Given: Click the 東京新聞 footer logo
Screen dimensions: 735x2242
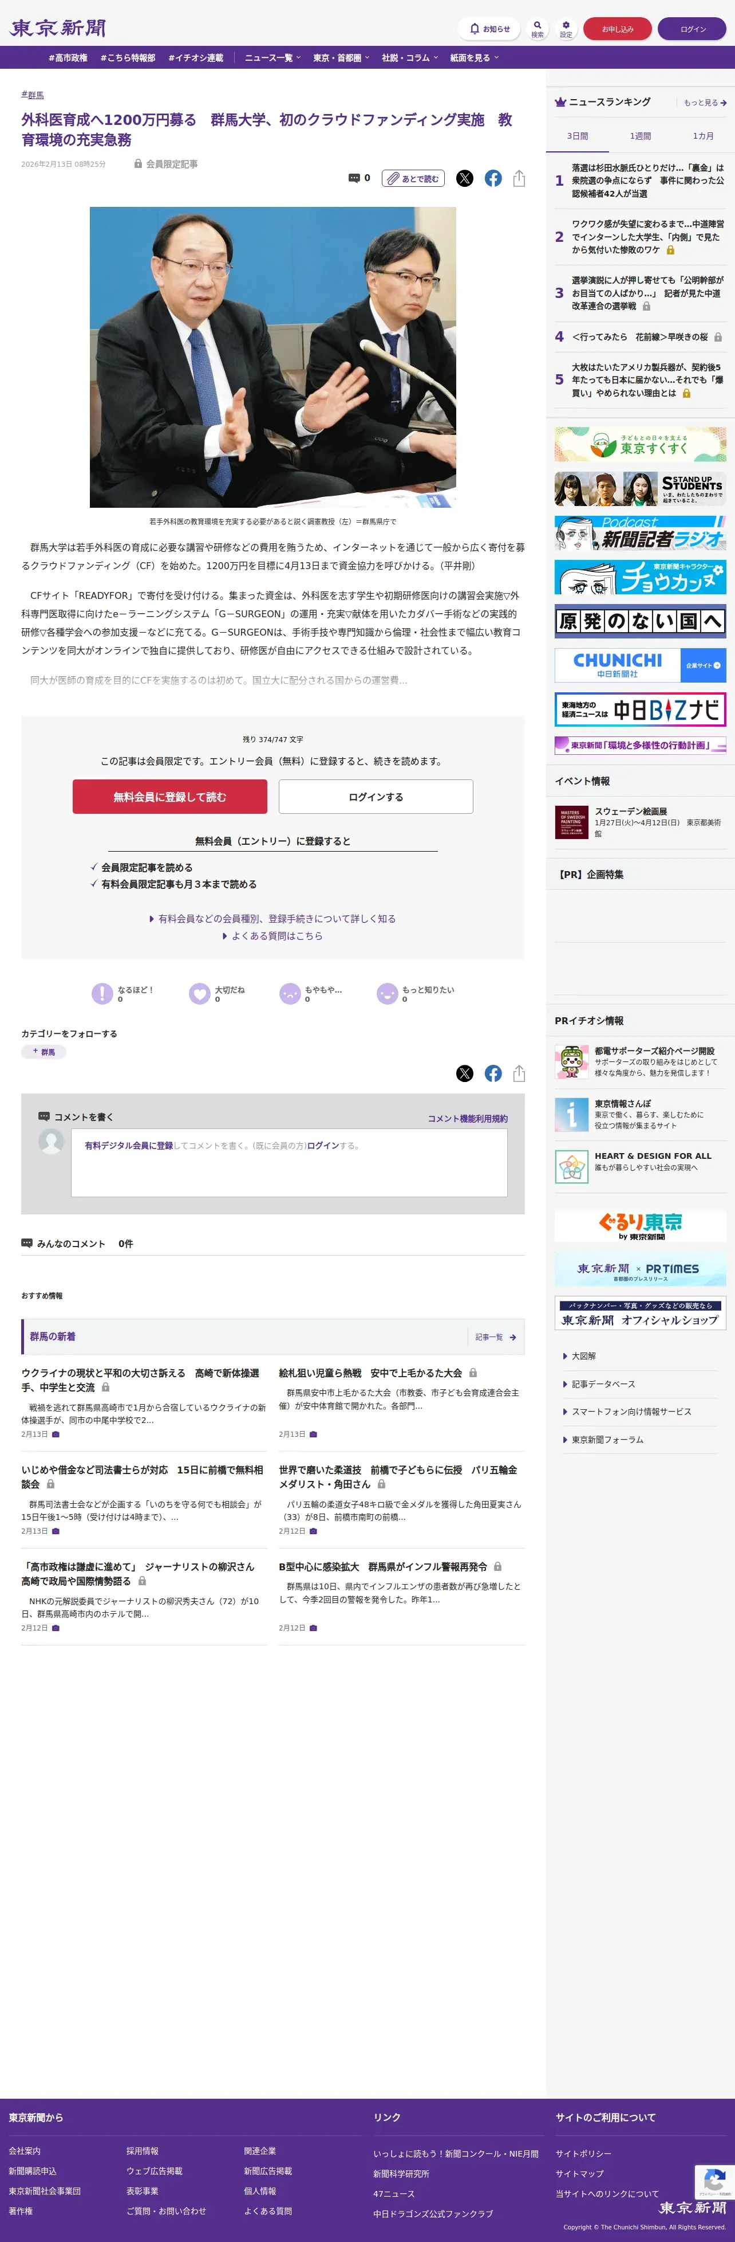Looking at the screenshot, I should point(691,2207).
